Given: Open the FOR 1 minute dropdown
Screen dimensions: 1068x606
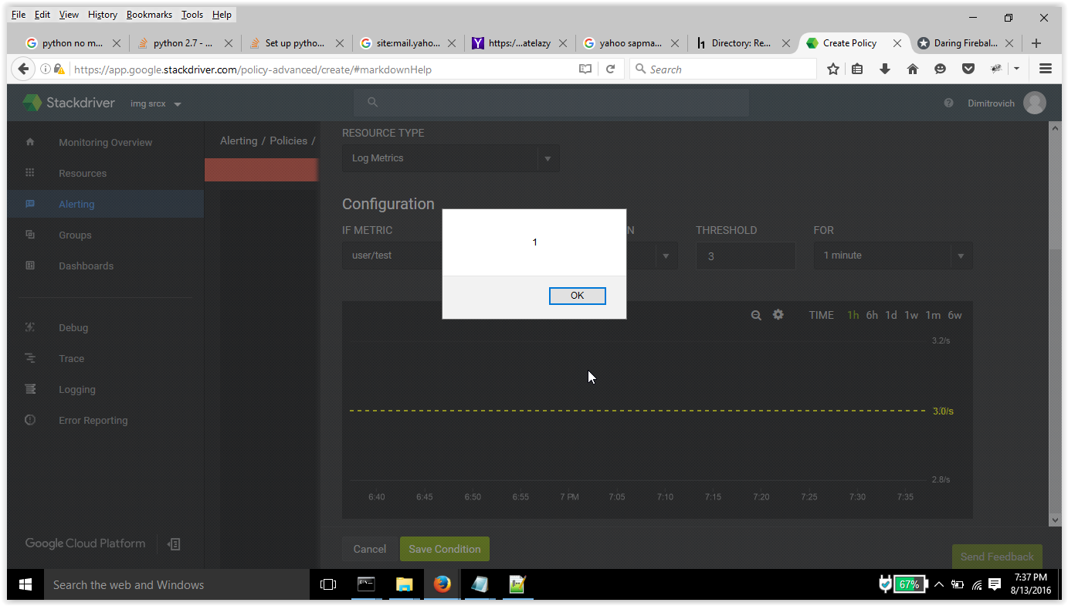Looking at the screenshot, I should click(x=893, y=256).
